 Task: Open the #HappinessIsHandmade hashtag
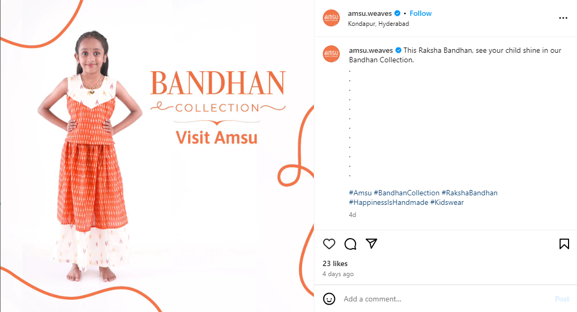pos(388,203)
